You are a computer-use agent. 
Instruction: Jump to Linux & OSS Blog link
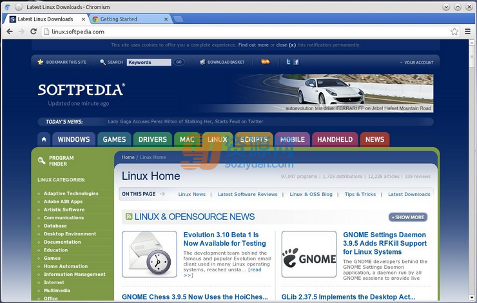pos(311,194)
